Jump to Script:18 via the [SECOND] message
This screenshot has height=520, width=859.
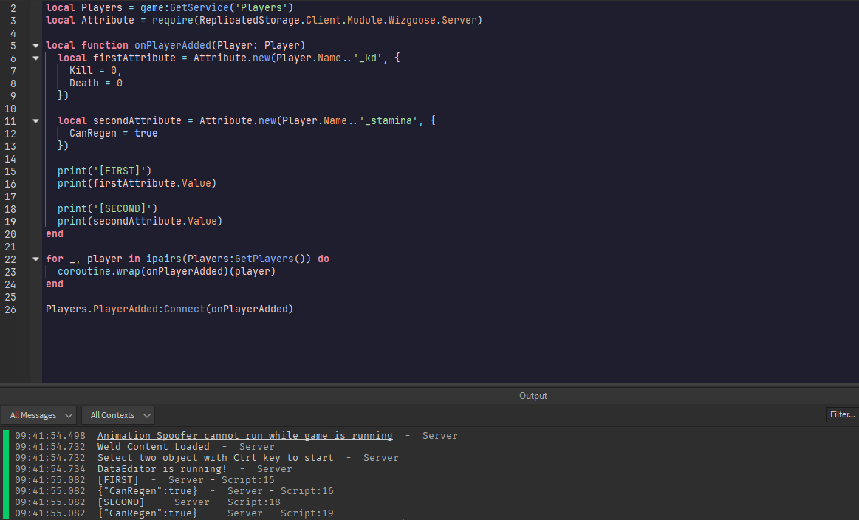pyautogui.click(x=253, y=502)
